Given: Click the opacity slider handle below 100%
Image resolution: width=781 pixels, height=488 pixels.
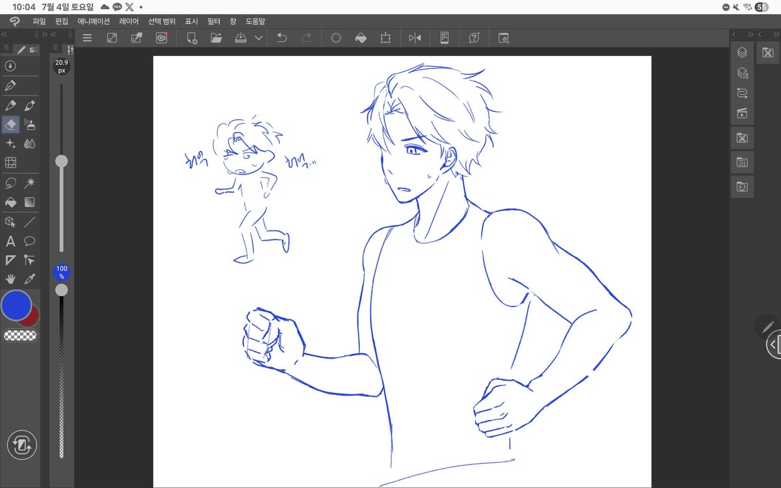Looking at the screenshot, I should (62, 290).
